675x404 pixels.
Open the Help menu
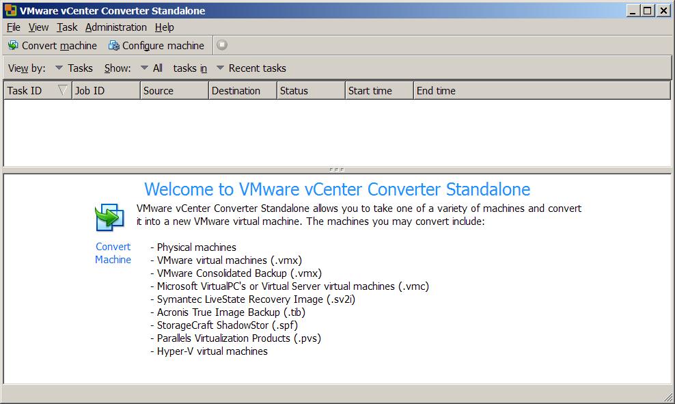(164, 27)
